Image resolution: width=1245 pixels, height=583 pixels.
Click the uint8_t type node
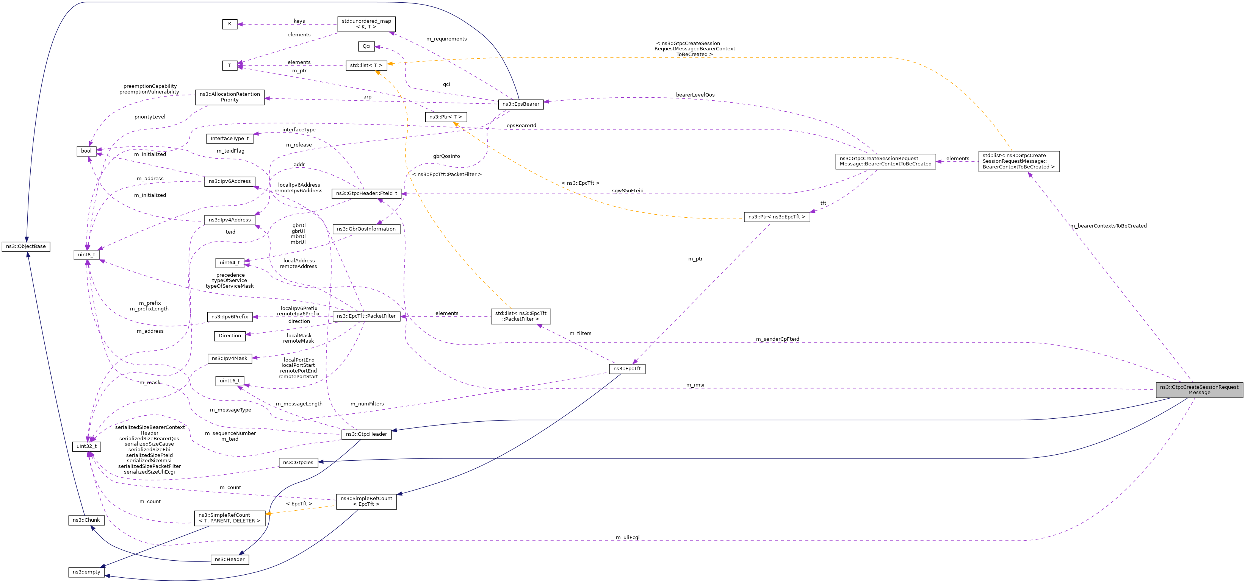[x=86, y=255]
